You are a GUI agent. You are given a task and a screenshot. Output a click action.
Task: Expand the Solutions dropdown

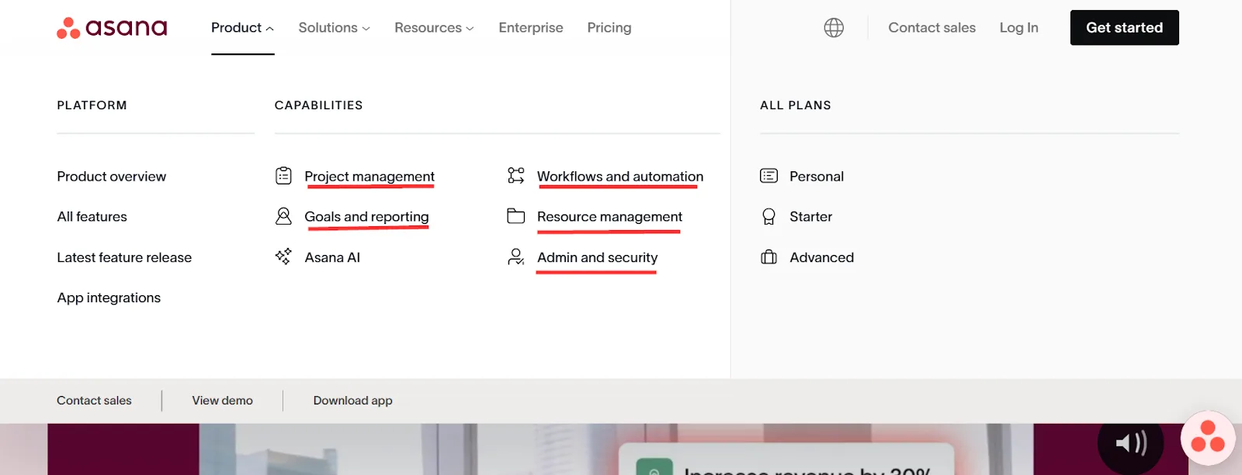pos(335,28)
